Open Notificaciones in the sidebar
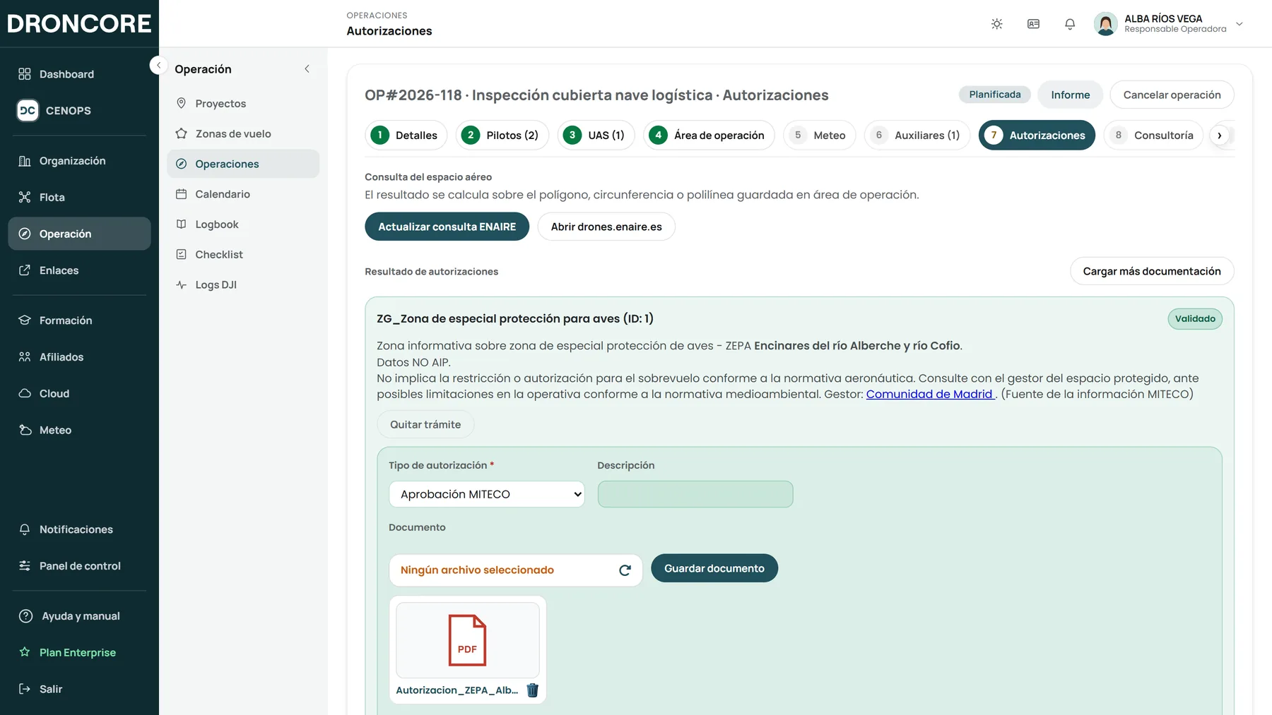This screenshot has height=715, width=1272. click(x=79, y=529)
